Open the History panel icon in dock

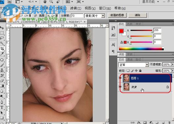tap(113, 28)
